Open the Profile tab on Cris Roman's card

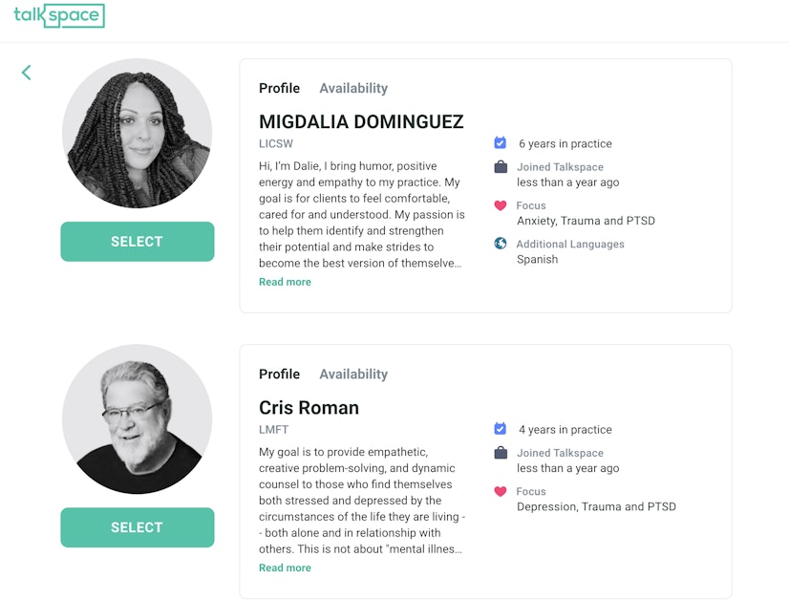point(279,374)
